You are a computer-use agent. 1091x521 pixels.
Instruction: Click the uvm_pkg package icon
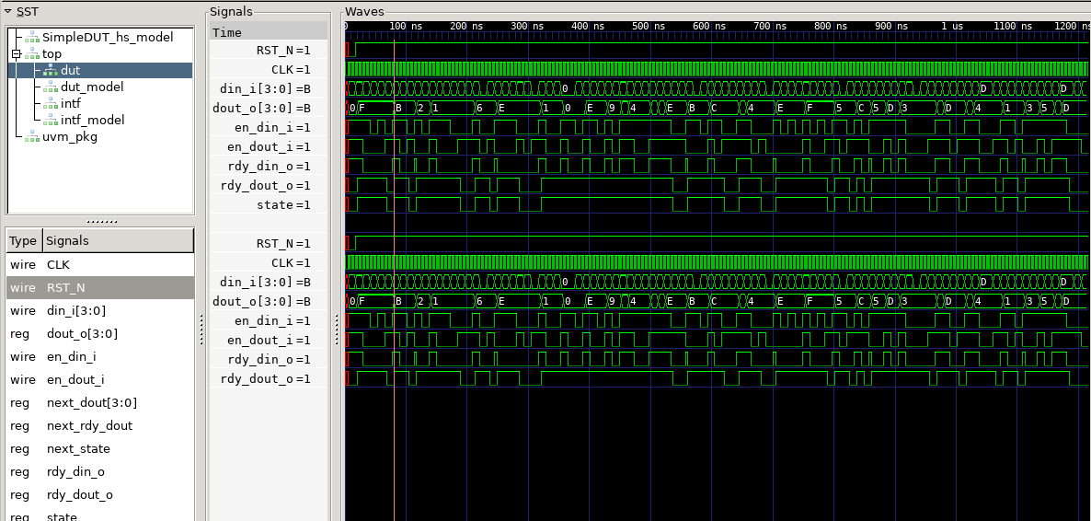click(x=32, y=137)
